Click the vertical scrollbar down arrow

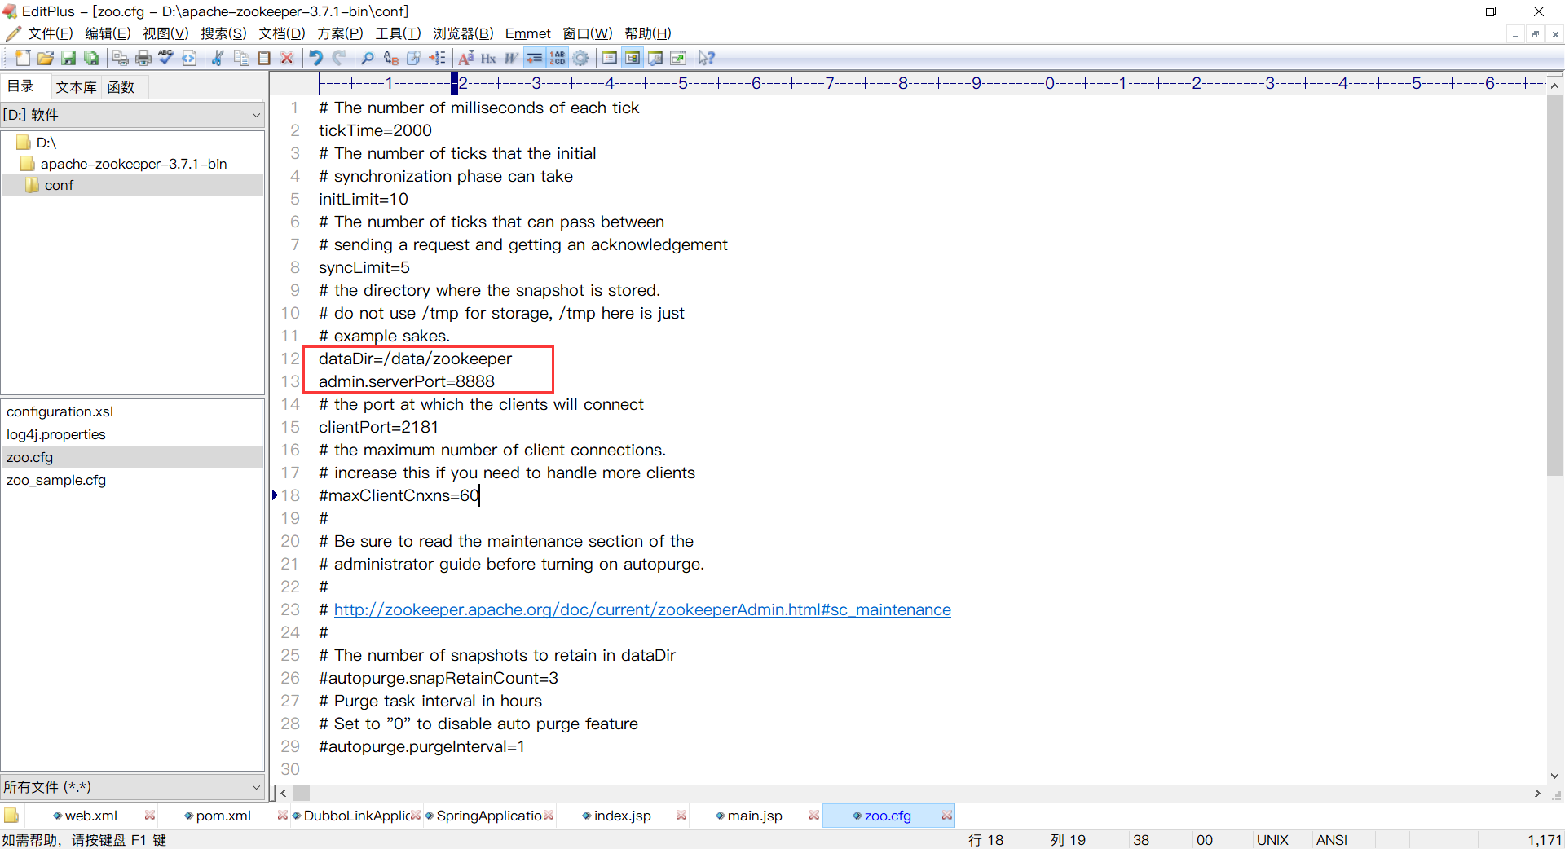tap(1554, 776)
